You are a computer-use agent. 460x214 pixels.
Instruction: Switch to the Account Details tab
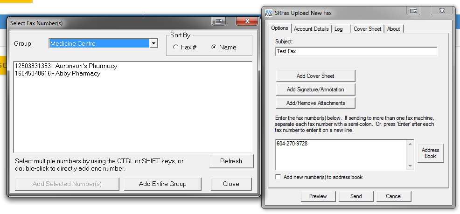coord(311,29)
